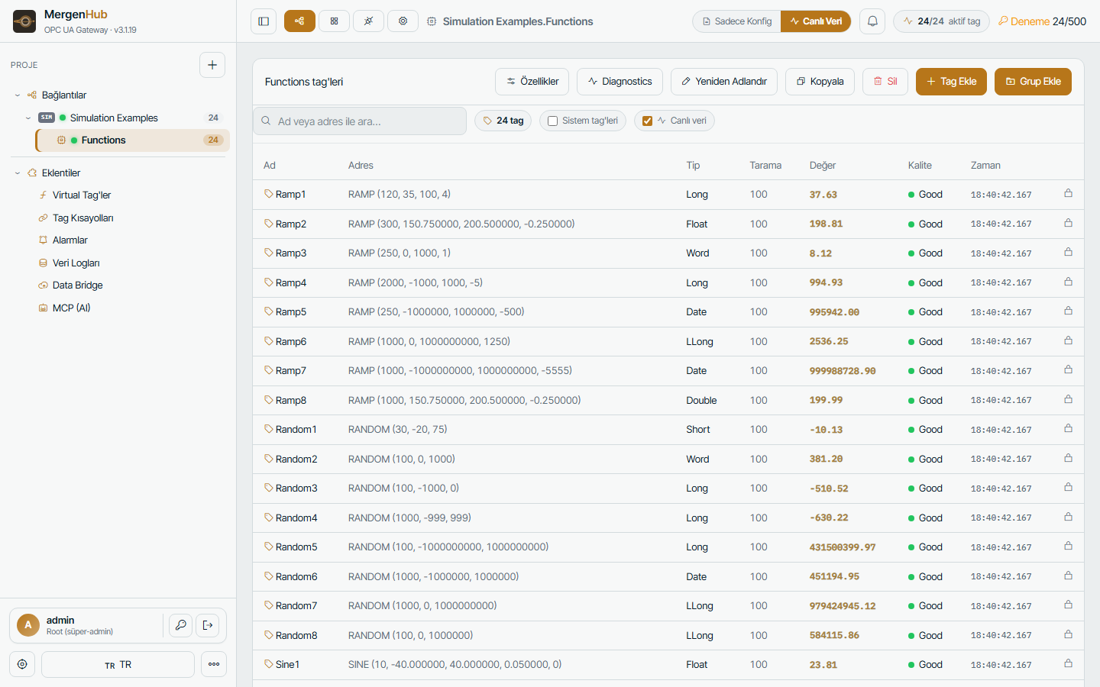Click the Grup Ekle button
1100x687 pixels.
[x=1033, y=82]
